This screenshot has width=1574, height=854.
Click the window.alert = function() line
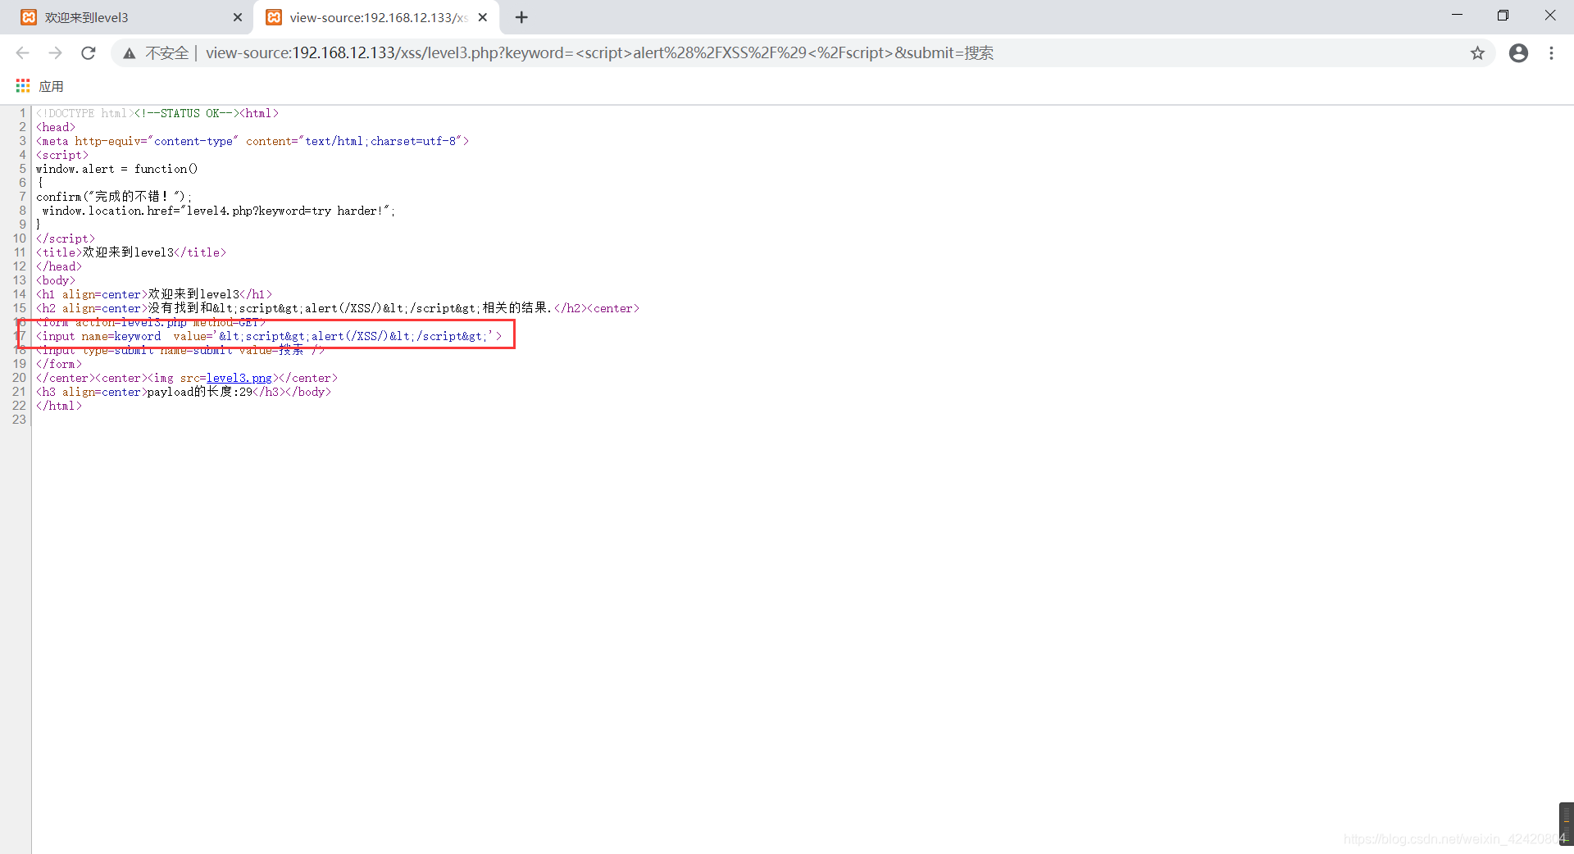click(x=116, y=169)
